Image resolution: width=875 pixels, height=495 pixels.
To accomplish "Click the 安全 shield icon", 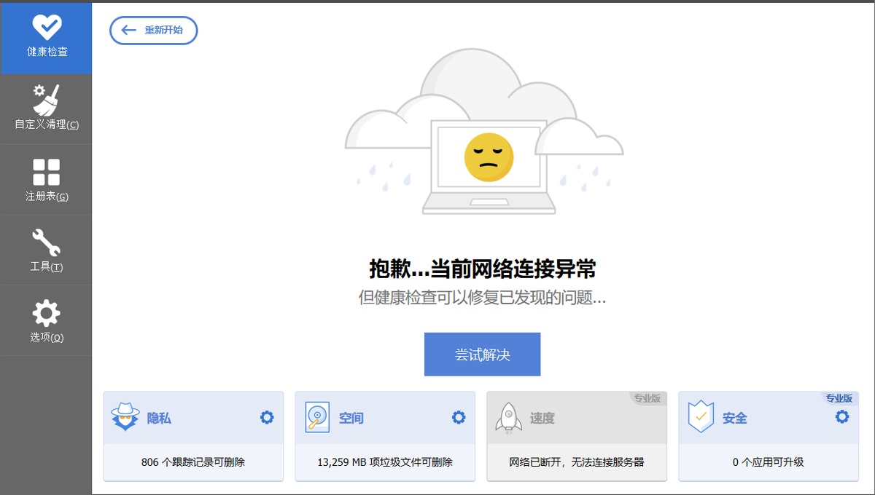I will [699, 416].
